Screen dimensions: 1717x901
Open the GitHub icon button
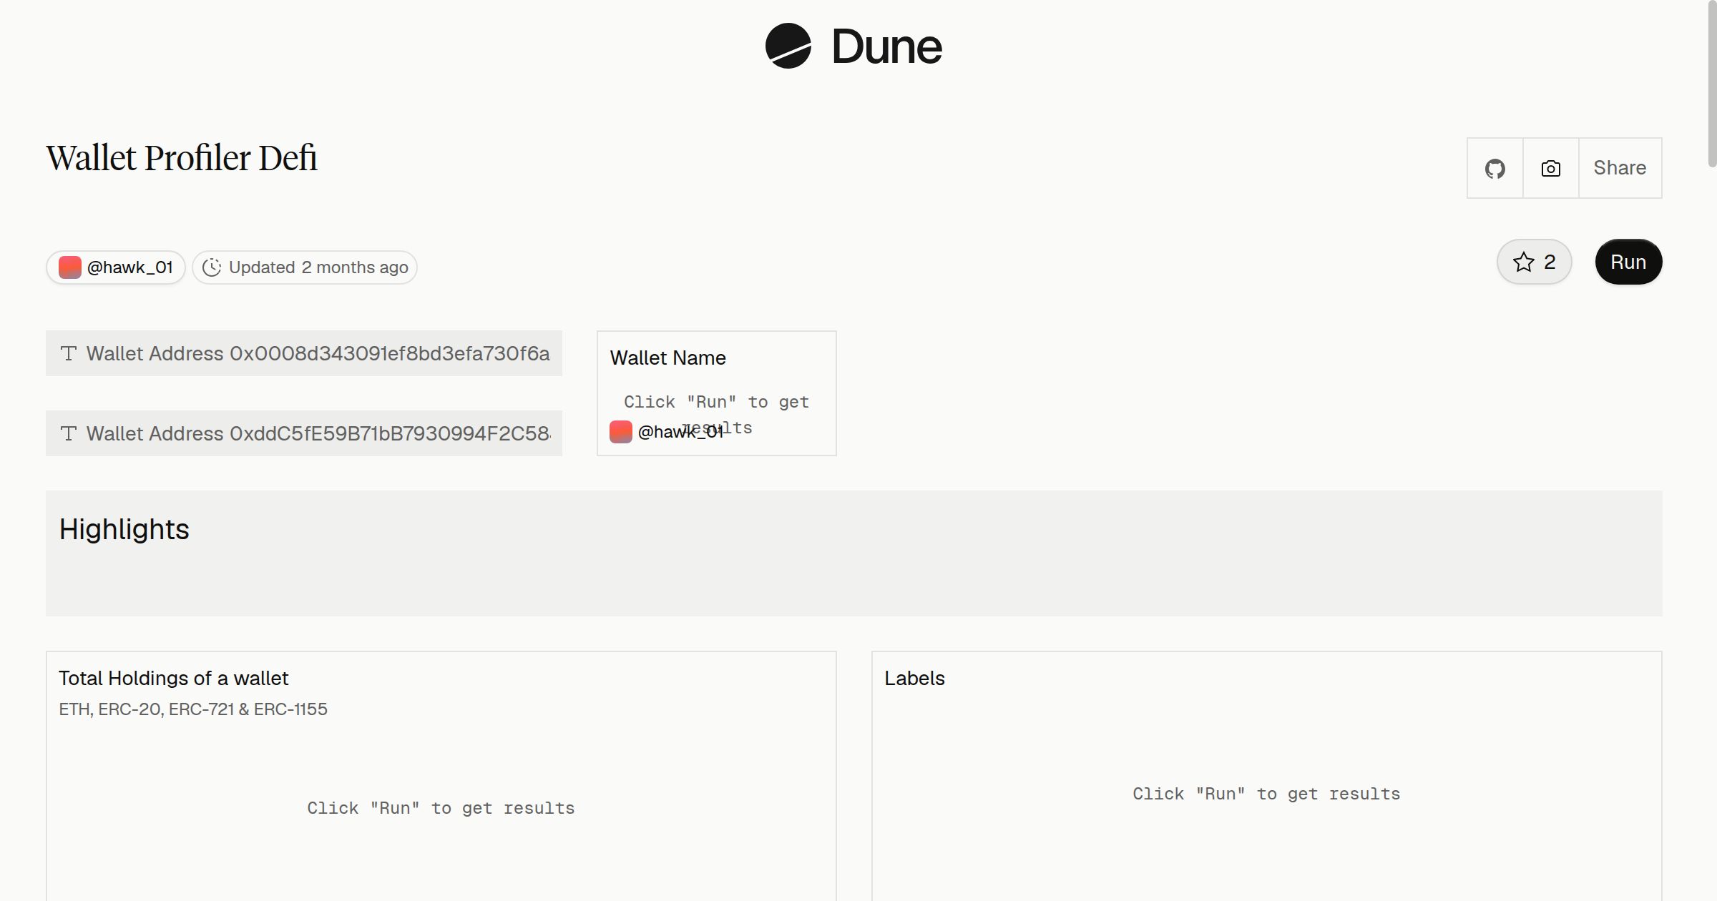(x=1495, y=168)
